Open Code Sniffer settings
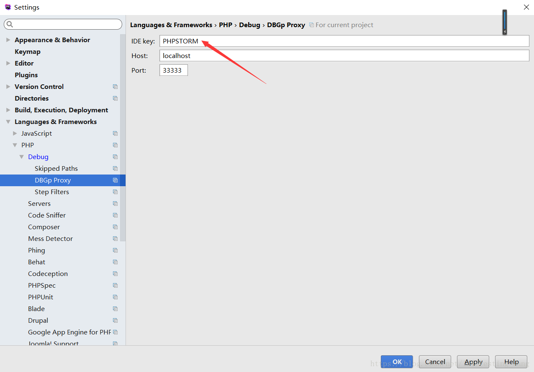The height and width of the screenshot is (372, 534). (47, 215)
